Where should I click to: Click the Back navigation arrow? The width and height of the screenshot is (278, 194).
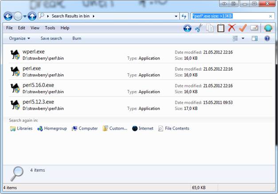(8, 16)
